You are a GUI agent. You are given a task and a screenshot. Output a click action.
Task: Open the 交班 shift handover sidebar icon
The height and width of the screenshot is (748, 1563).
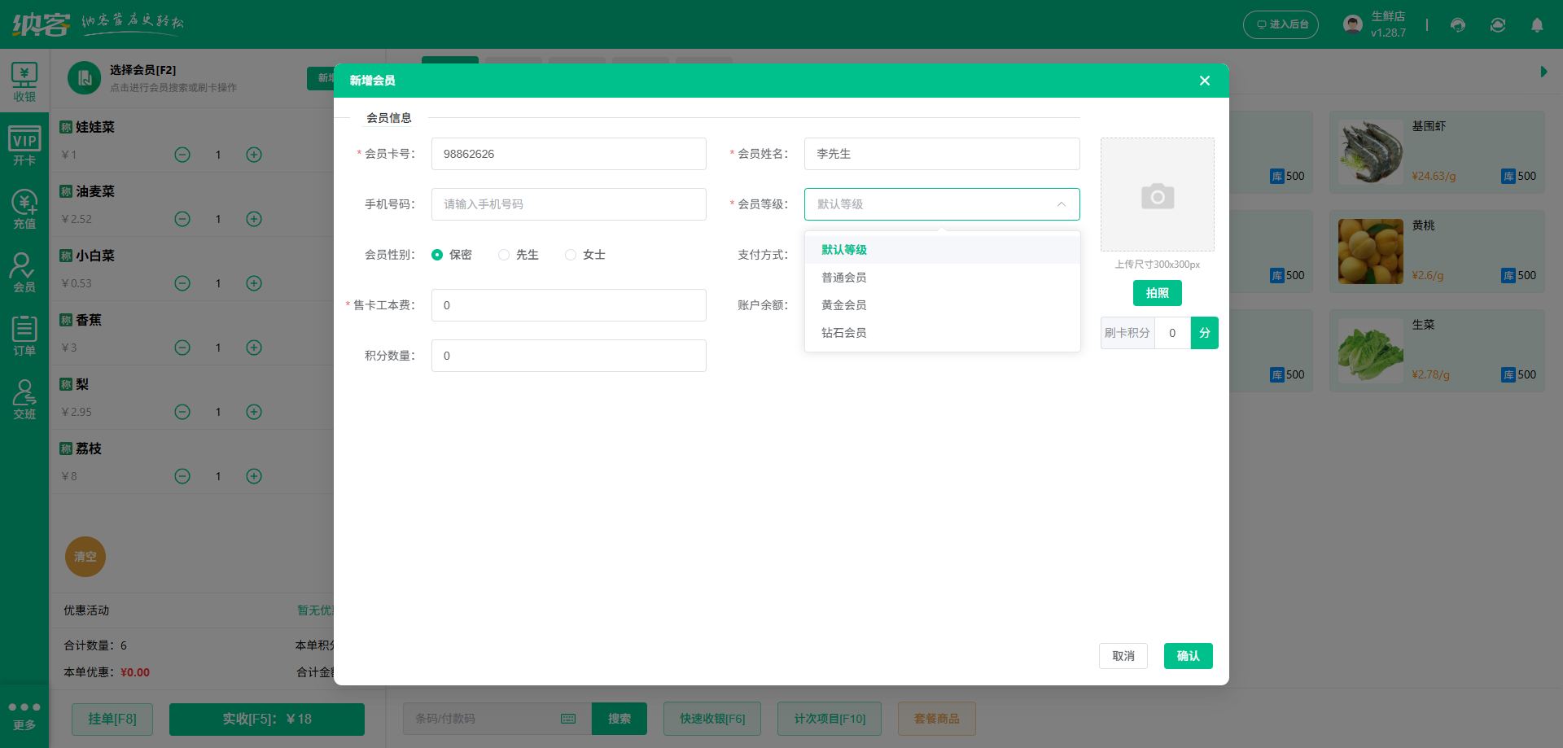(x=24, y=400)
